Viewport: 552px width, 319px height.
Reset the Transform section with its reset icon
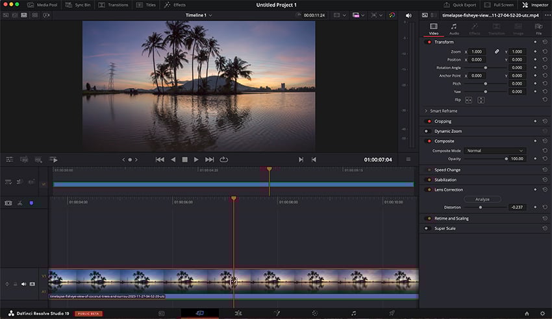point(544,42)
